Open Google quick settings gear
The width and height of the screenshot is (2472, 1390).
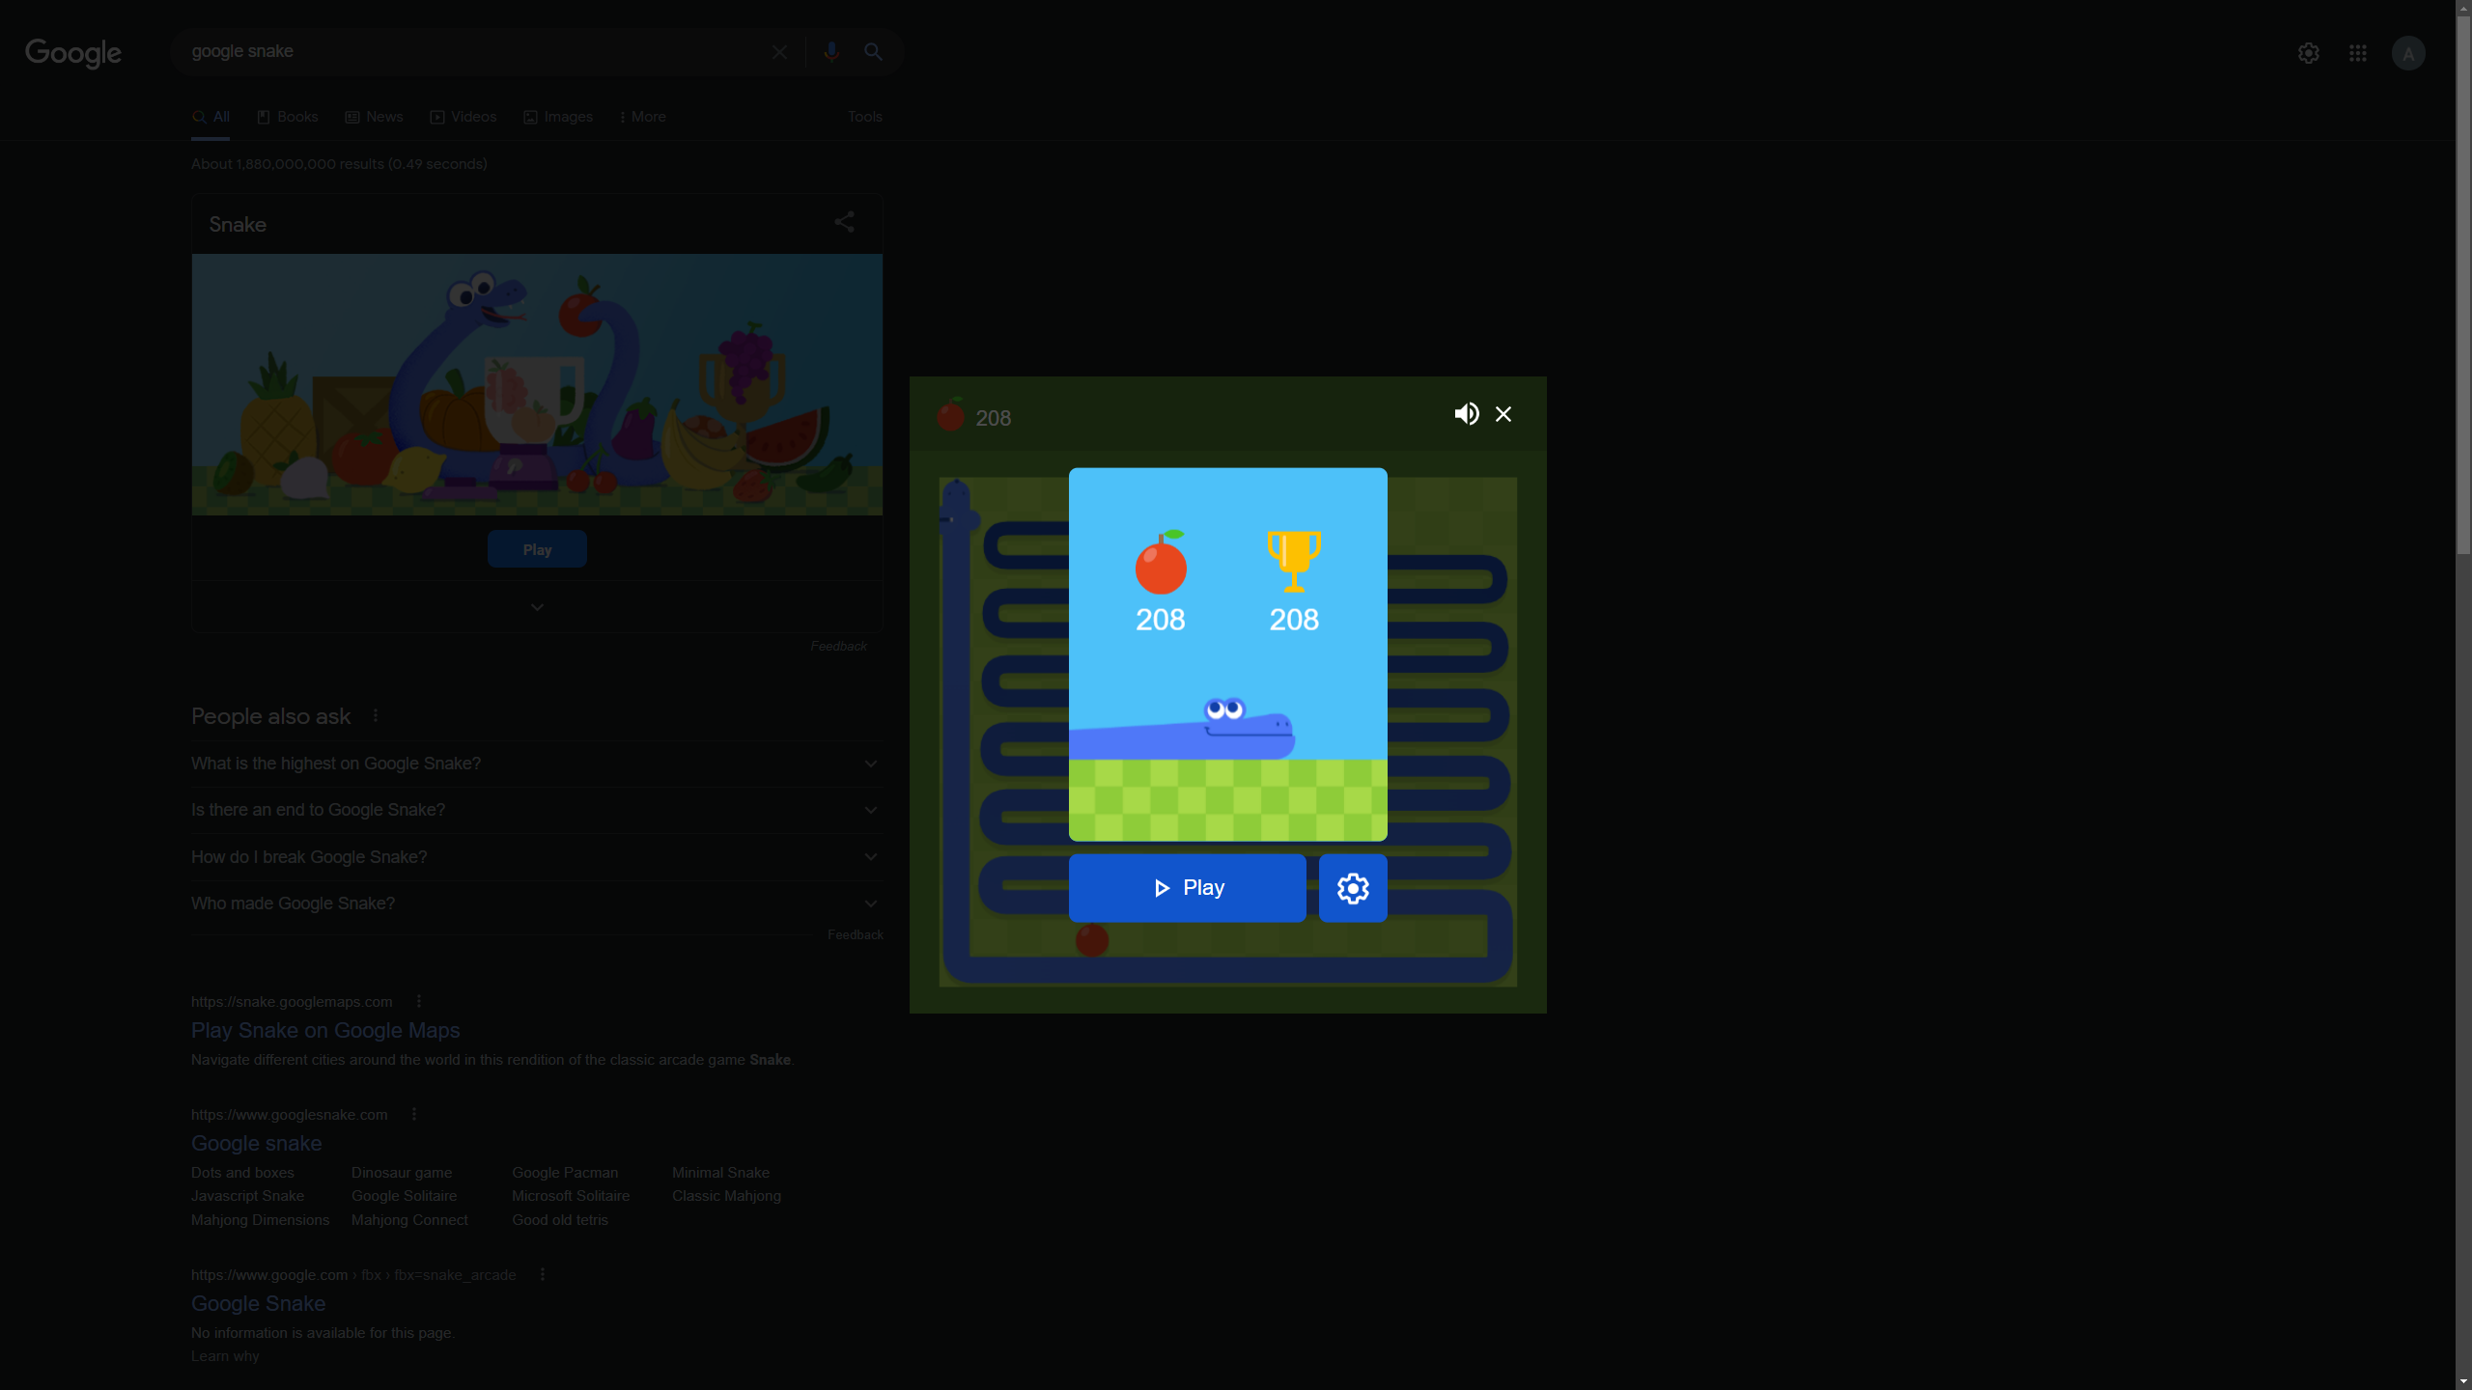tap(2309, 53)
